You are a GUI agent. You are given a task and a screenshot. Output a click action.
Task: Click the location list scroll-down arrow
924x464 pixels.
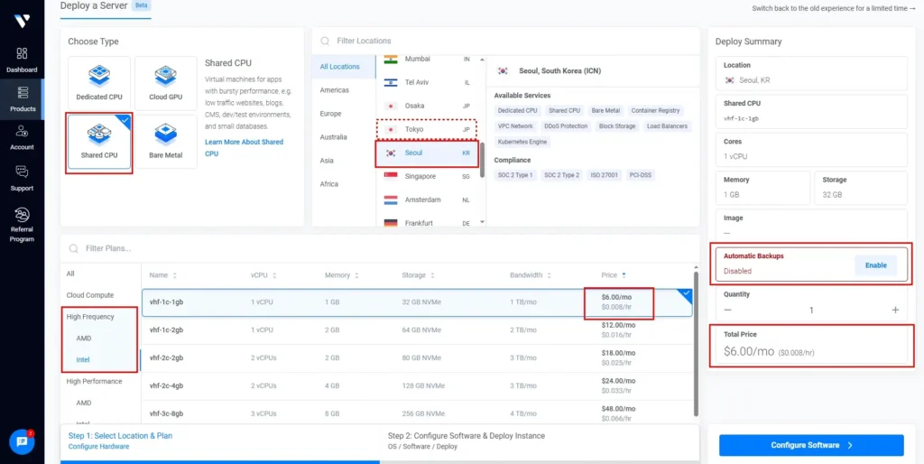point(483,222)
